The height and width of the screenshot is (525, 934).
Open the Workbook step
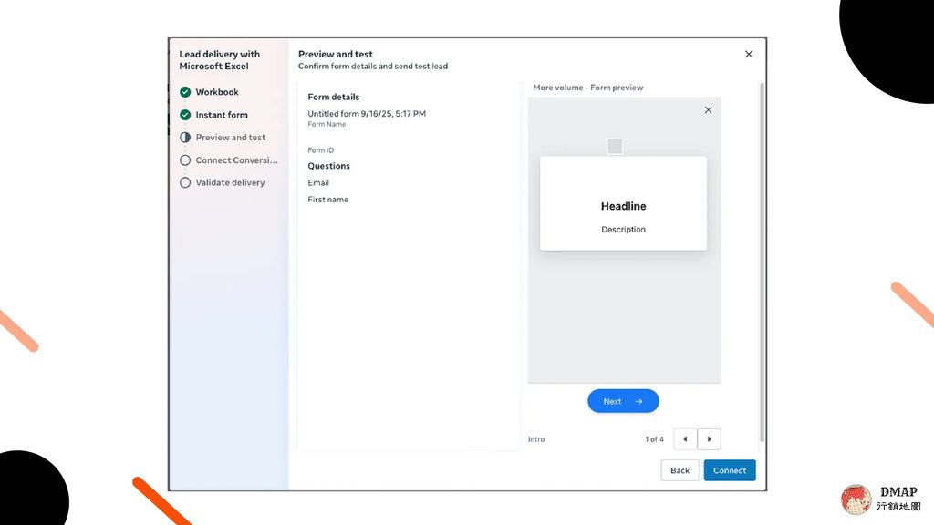[217, 92]
